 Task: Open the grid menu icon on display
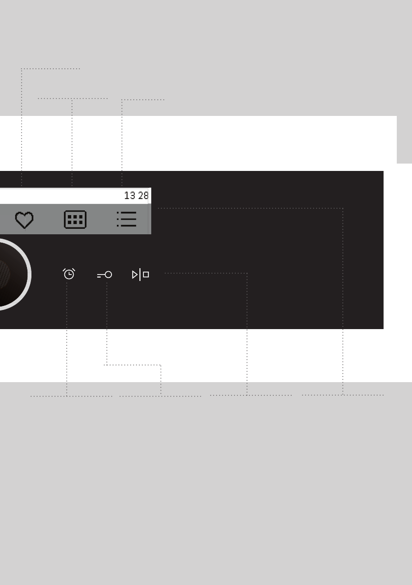pyautogui.click(x=75, y=220)
